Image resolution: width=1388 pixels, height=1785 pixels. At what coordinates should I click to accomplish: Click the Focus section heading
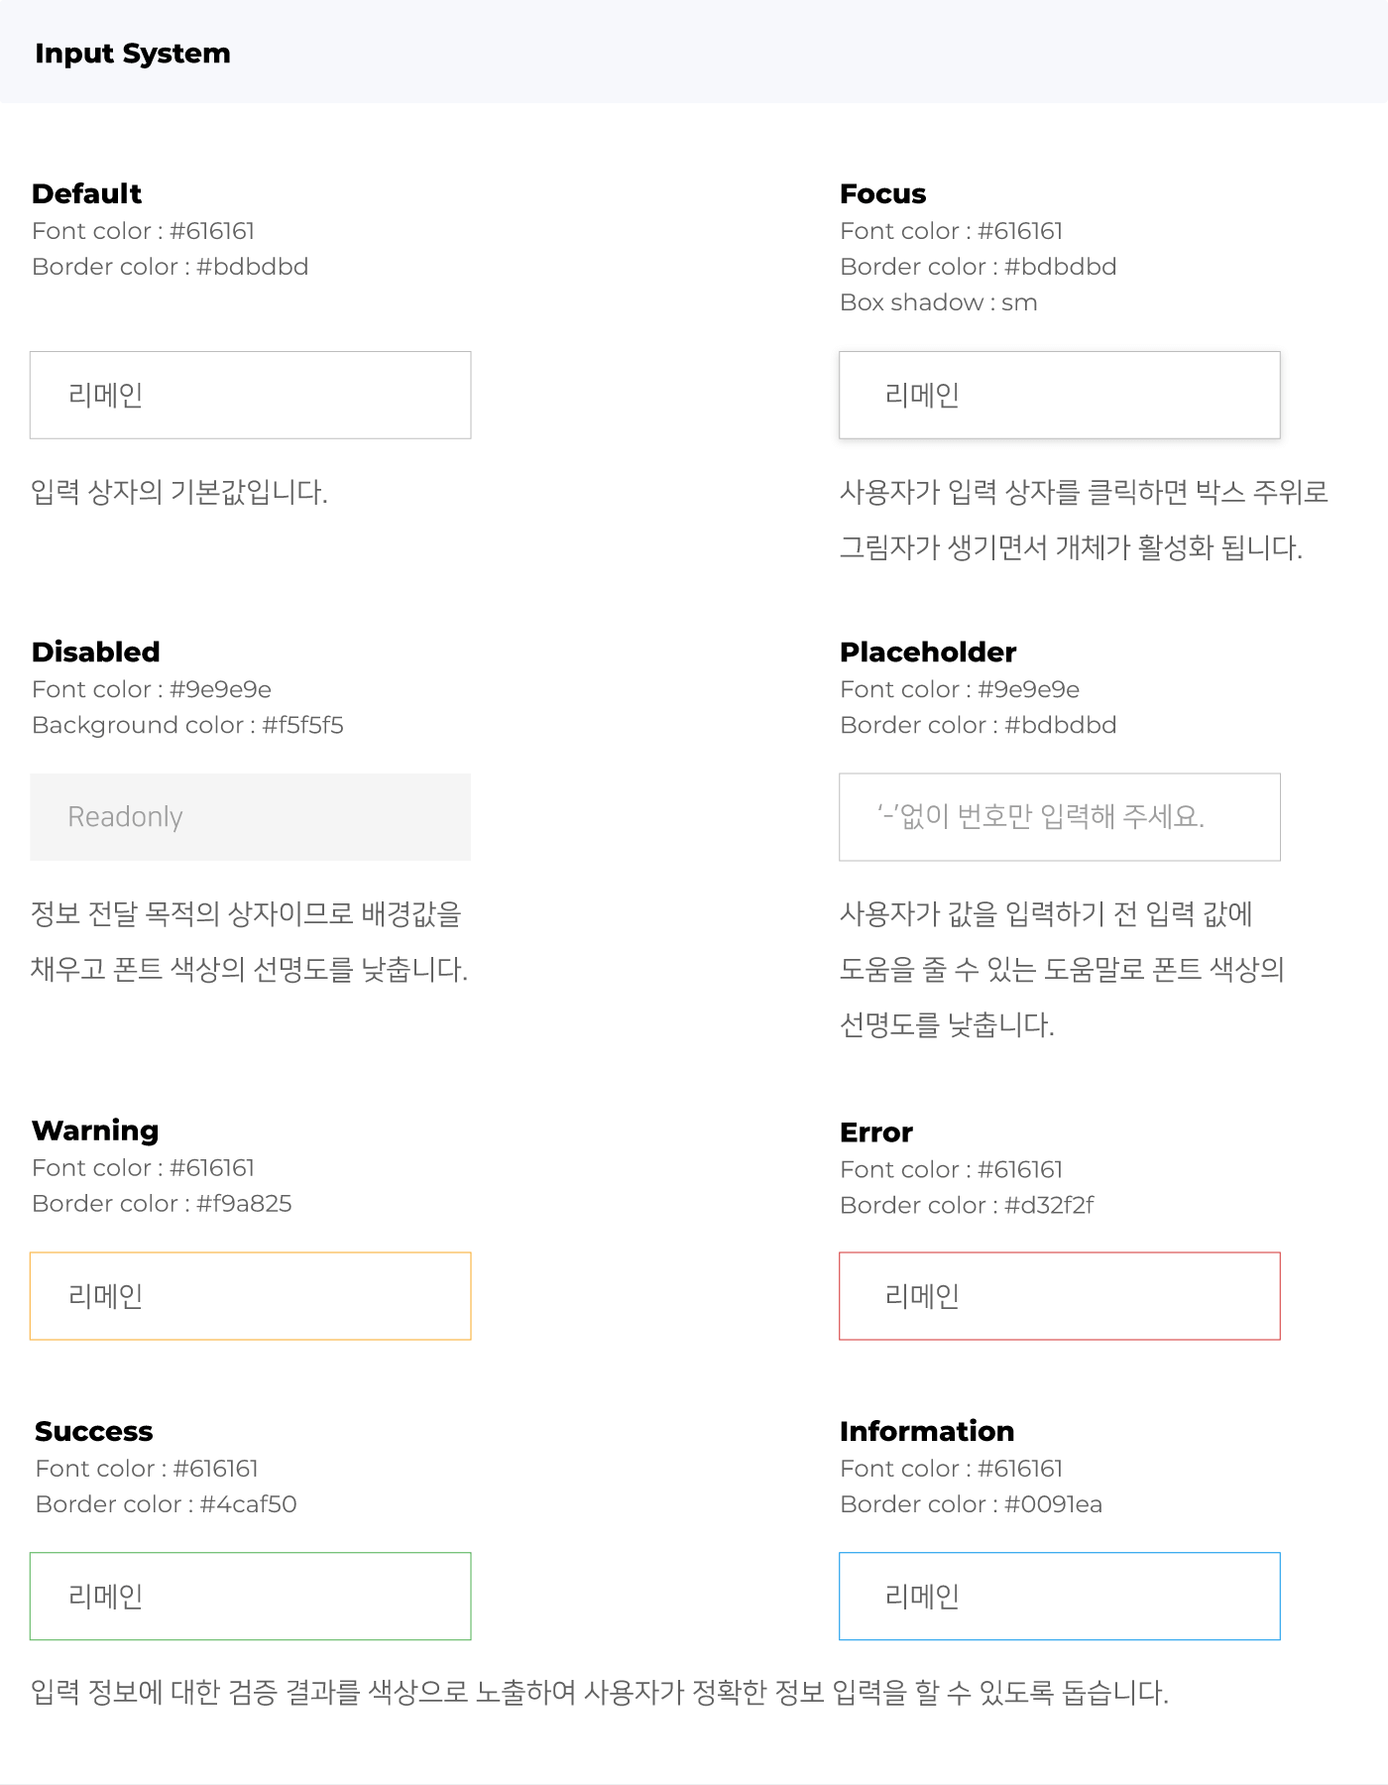click(x=882, y=193)
